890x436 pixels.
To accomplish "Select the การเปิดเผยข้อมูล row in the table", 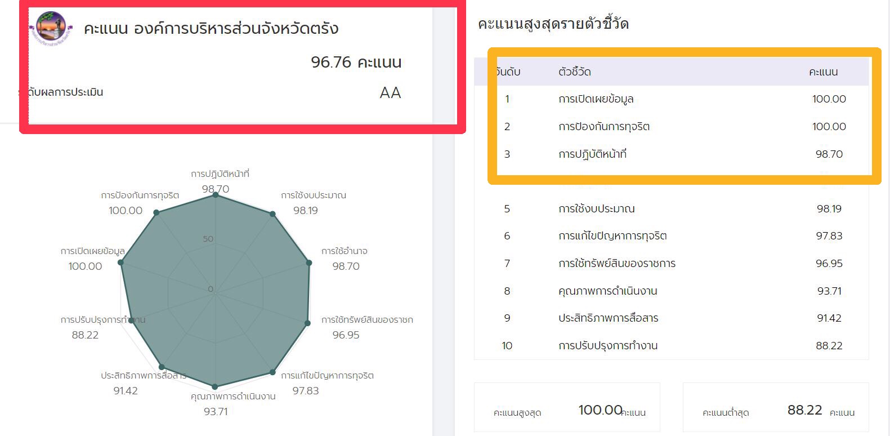I will point(671,99).
